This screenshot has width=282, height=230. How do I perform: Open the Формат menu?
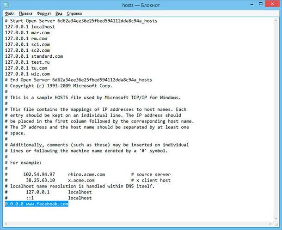[44, 13]
